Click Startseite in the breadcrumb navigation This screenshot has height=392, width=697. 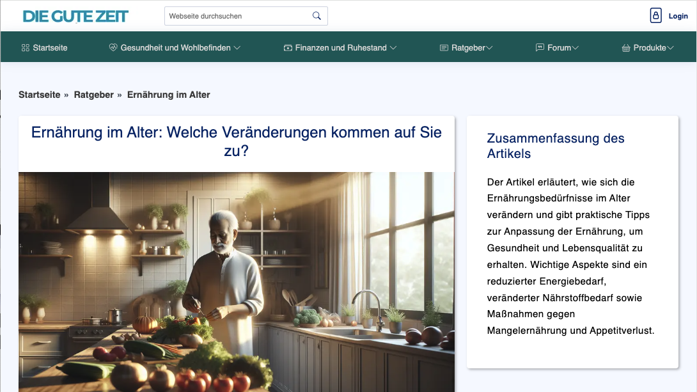click(x=40, y=94)
